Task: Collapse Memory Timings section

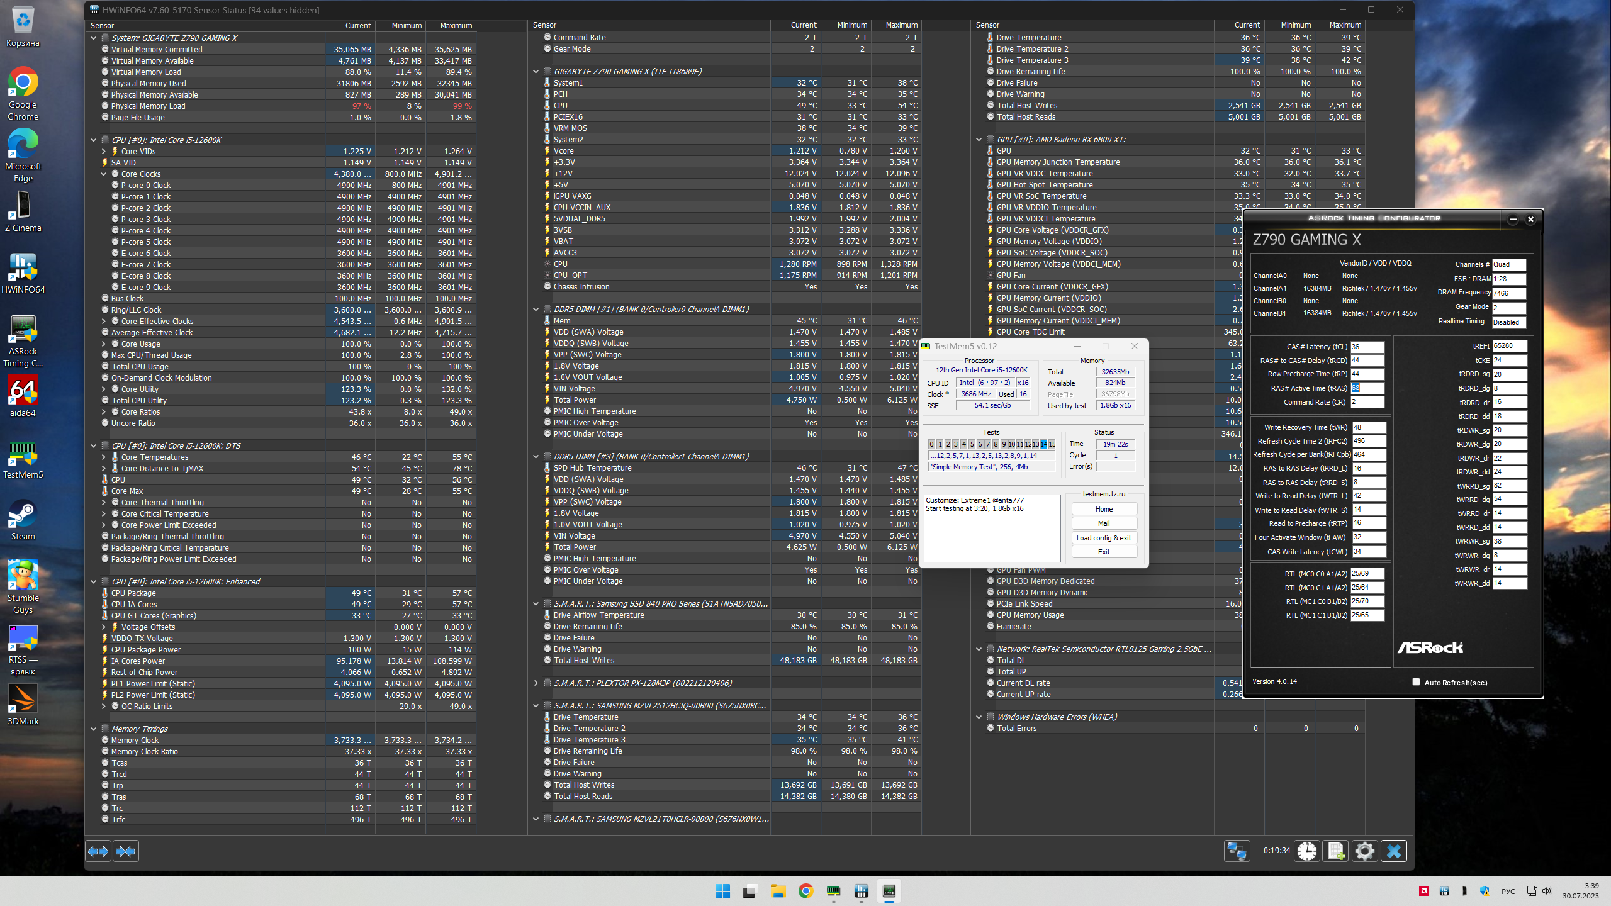Action: coord(94,729)
